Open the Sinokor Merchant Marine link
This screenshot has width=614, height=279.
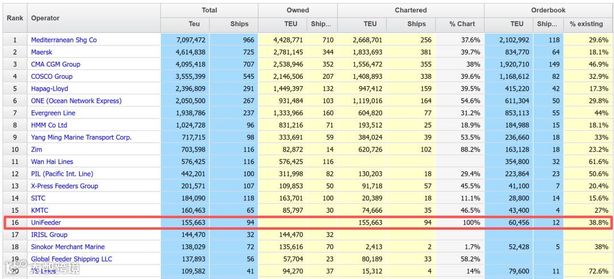pos(68,247)
